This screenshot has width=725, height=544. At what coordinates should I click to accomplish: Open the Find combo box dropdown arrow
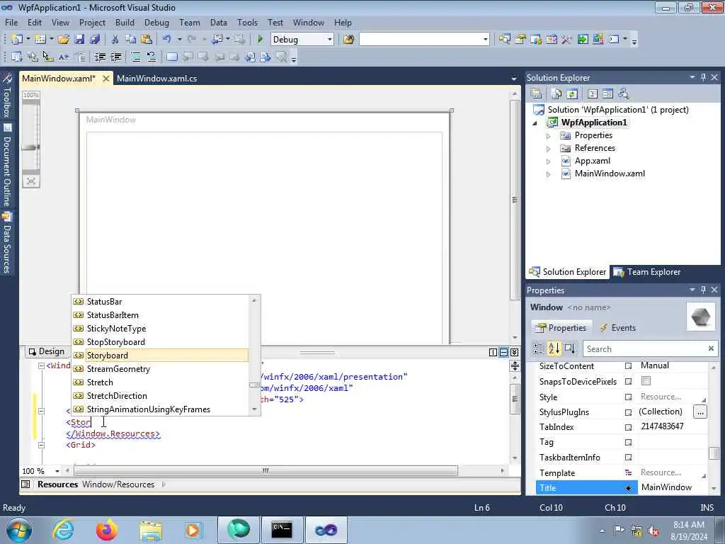(x=486, y=40)
